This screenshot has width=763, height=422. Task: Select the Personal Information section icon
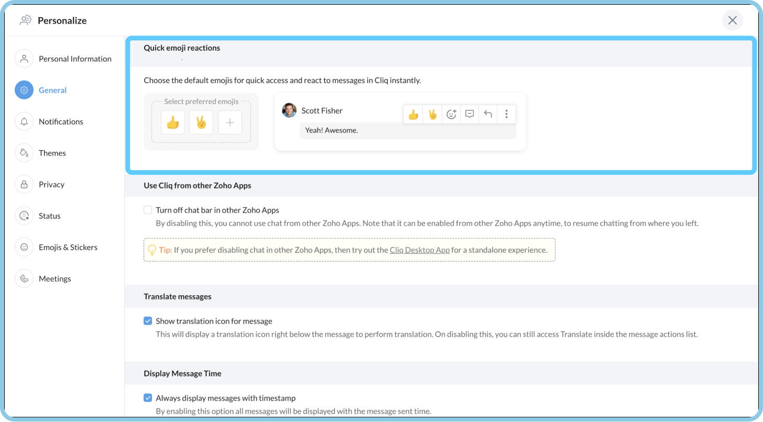coord(24,58)
